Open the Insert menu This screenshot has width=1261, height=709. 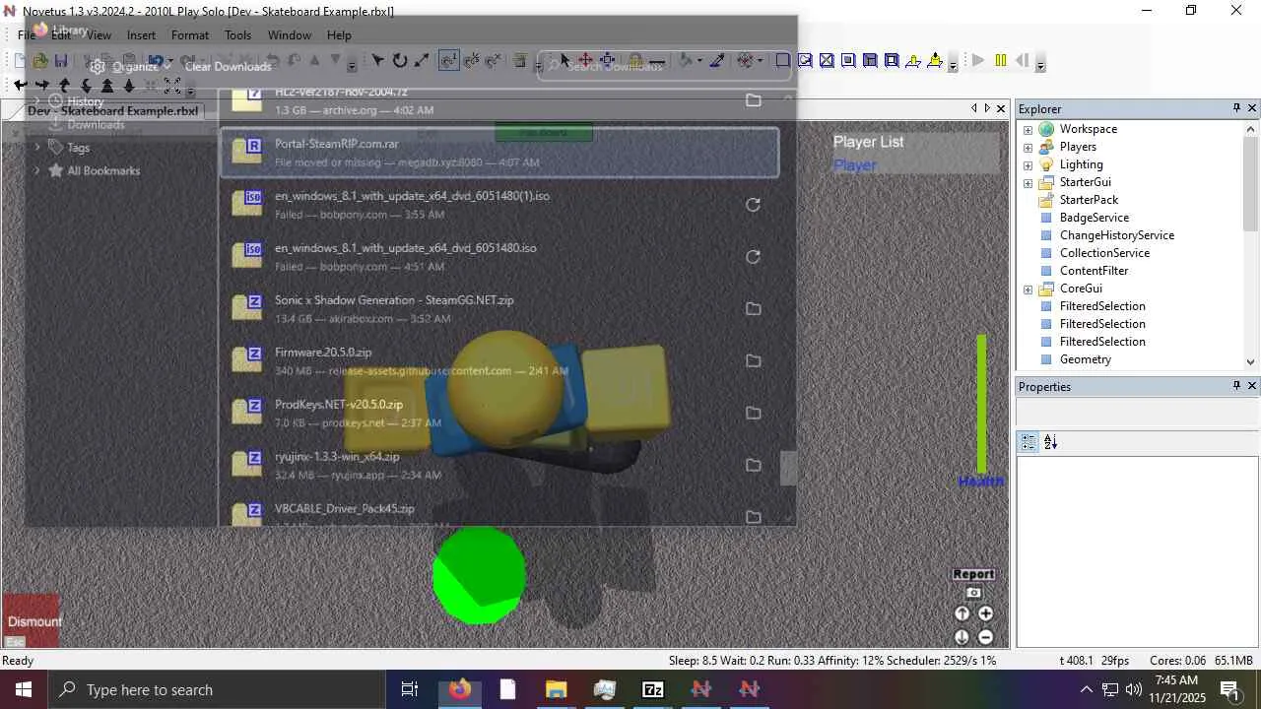(141, 35)
